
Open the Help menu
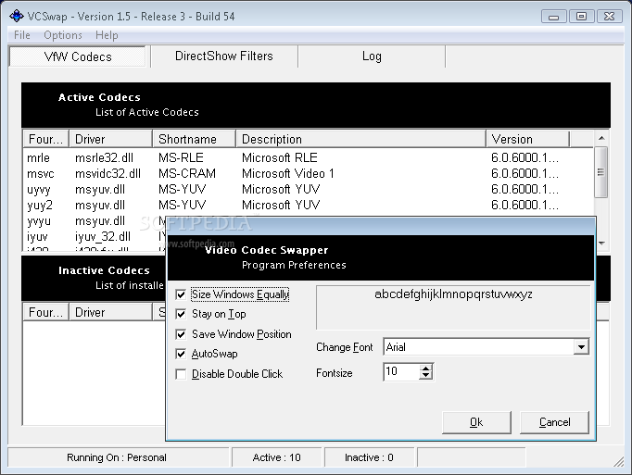tap(107, 35)
